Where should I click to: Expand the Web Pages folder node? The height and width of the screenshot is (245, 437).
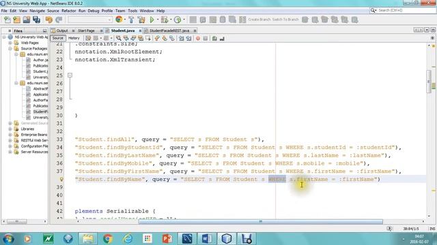point(10,43)
